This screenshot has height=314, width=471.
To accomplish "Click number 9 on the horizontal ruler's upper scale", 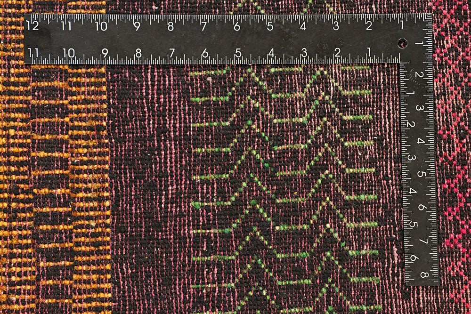I will coord(137,26).
